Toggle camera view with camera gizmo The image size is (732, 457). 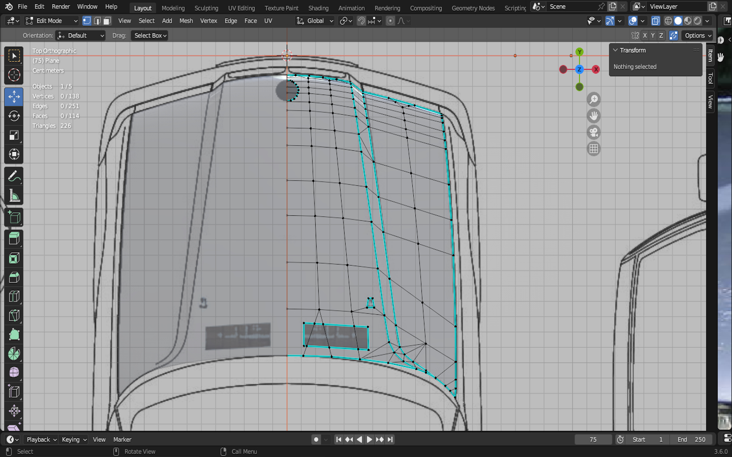[593, 133]
